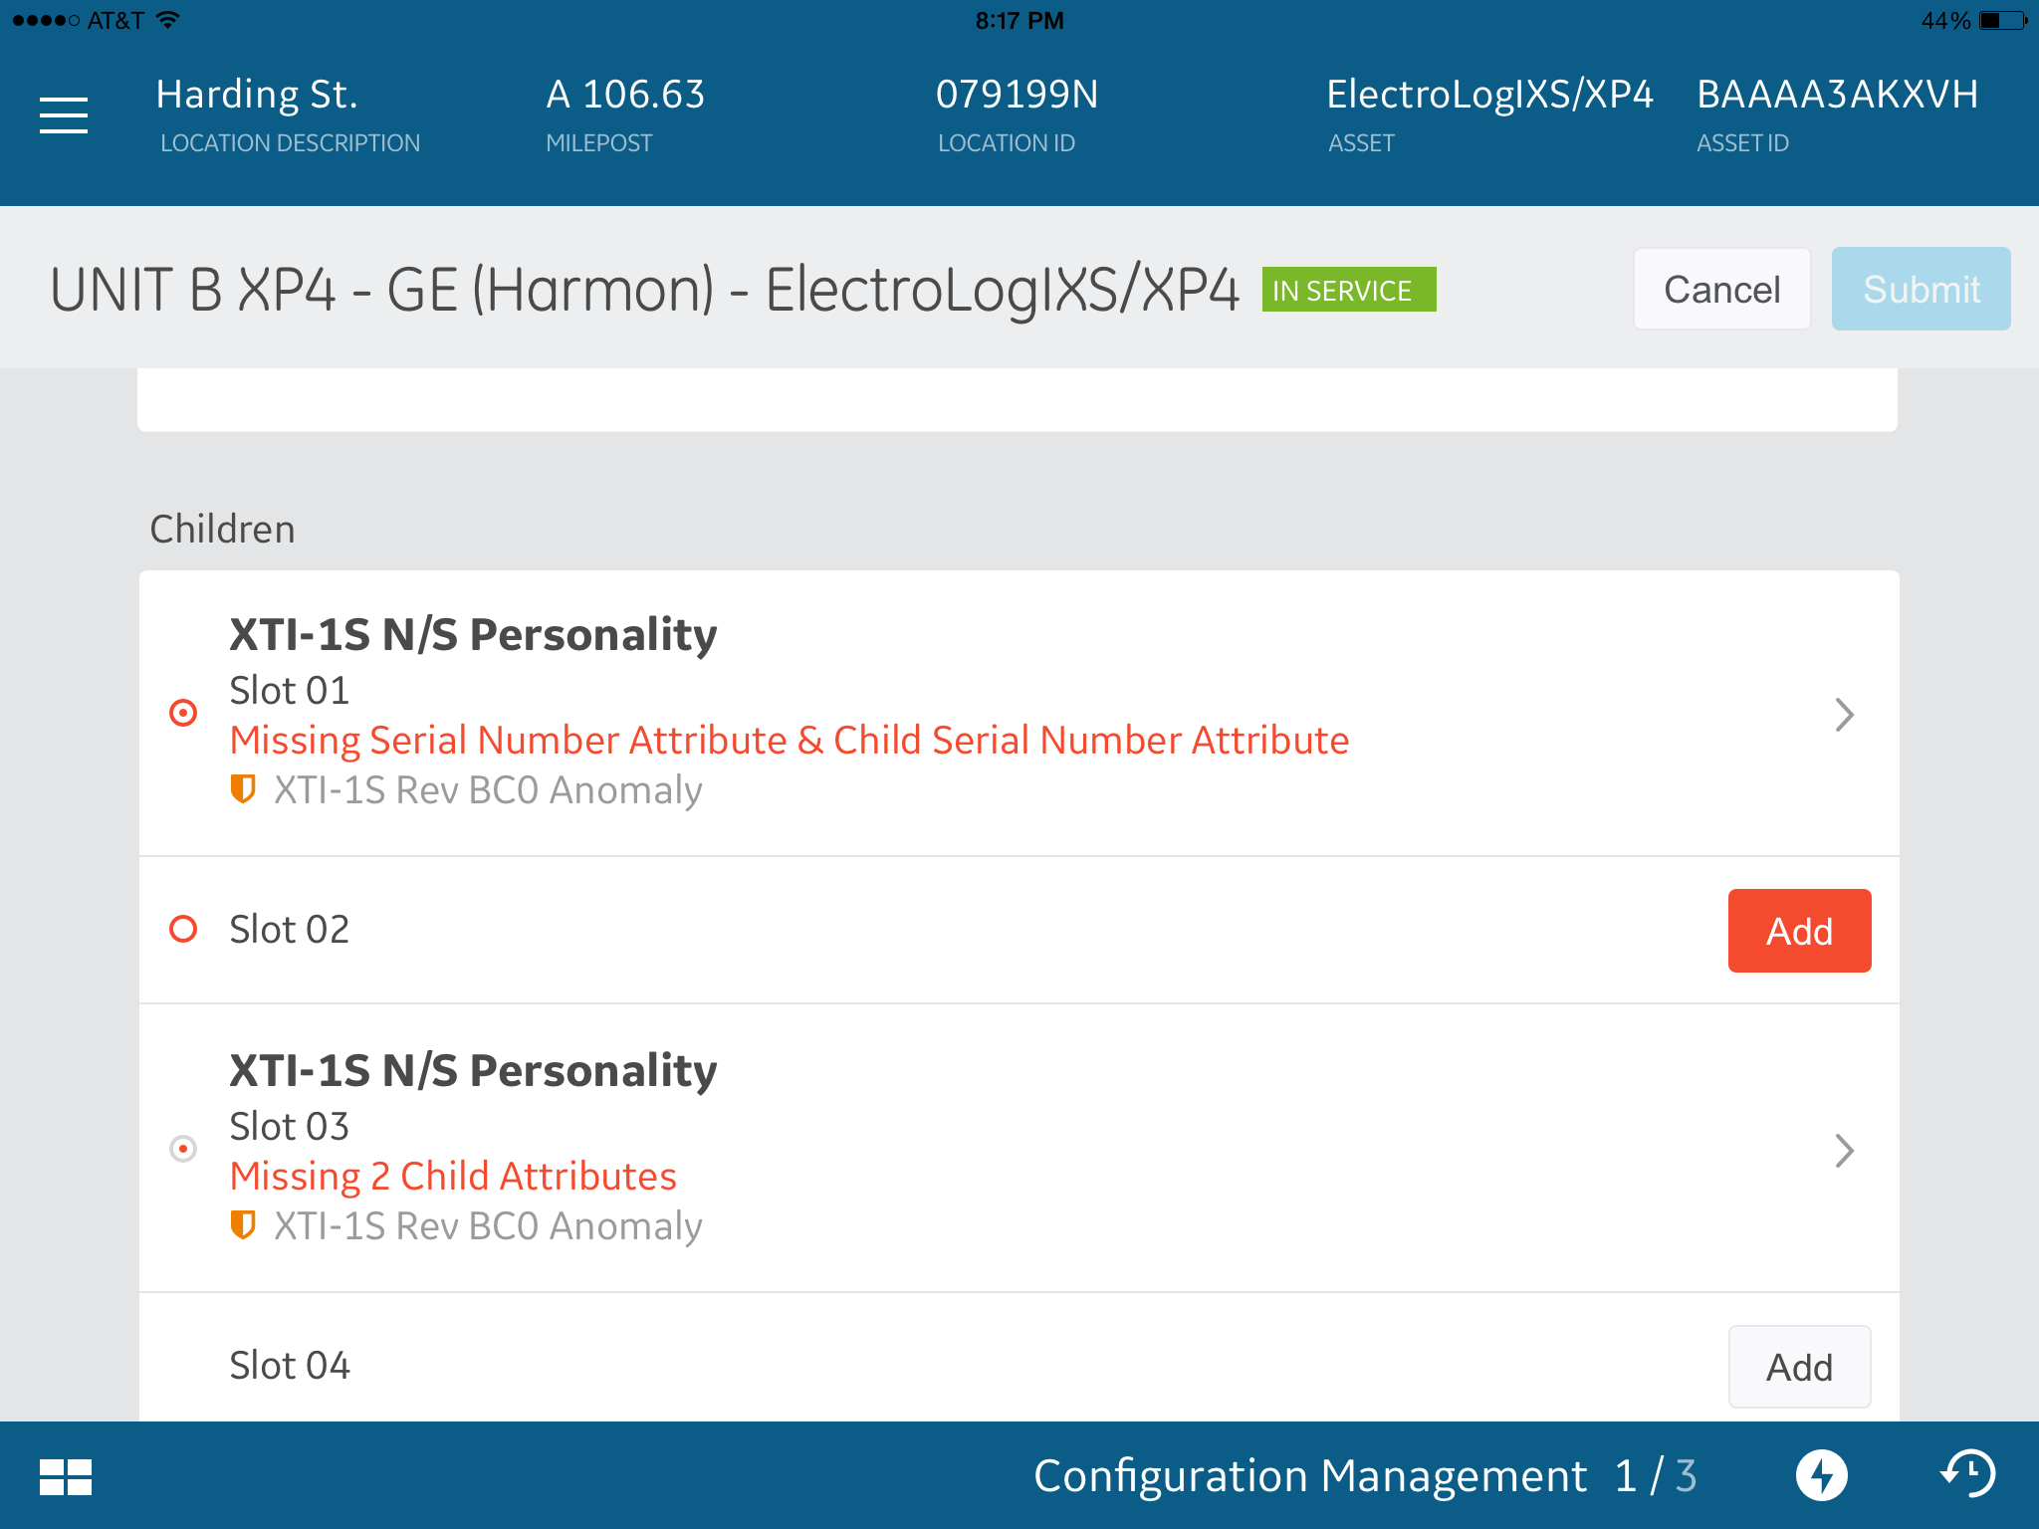Tap the AT&T carrier label

(115, 21)
